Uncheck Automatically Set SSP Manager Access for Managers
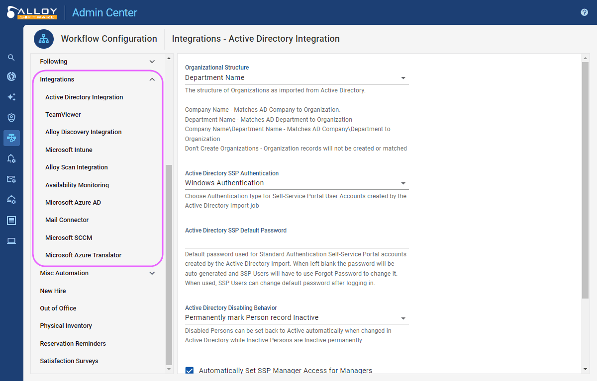The width and height of the screenshot is (597, 381). (x=190, y=371)
